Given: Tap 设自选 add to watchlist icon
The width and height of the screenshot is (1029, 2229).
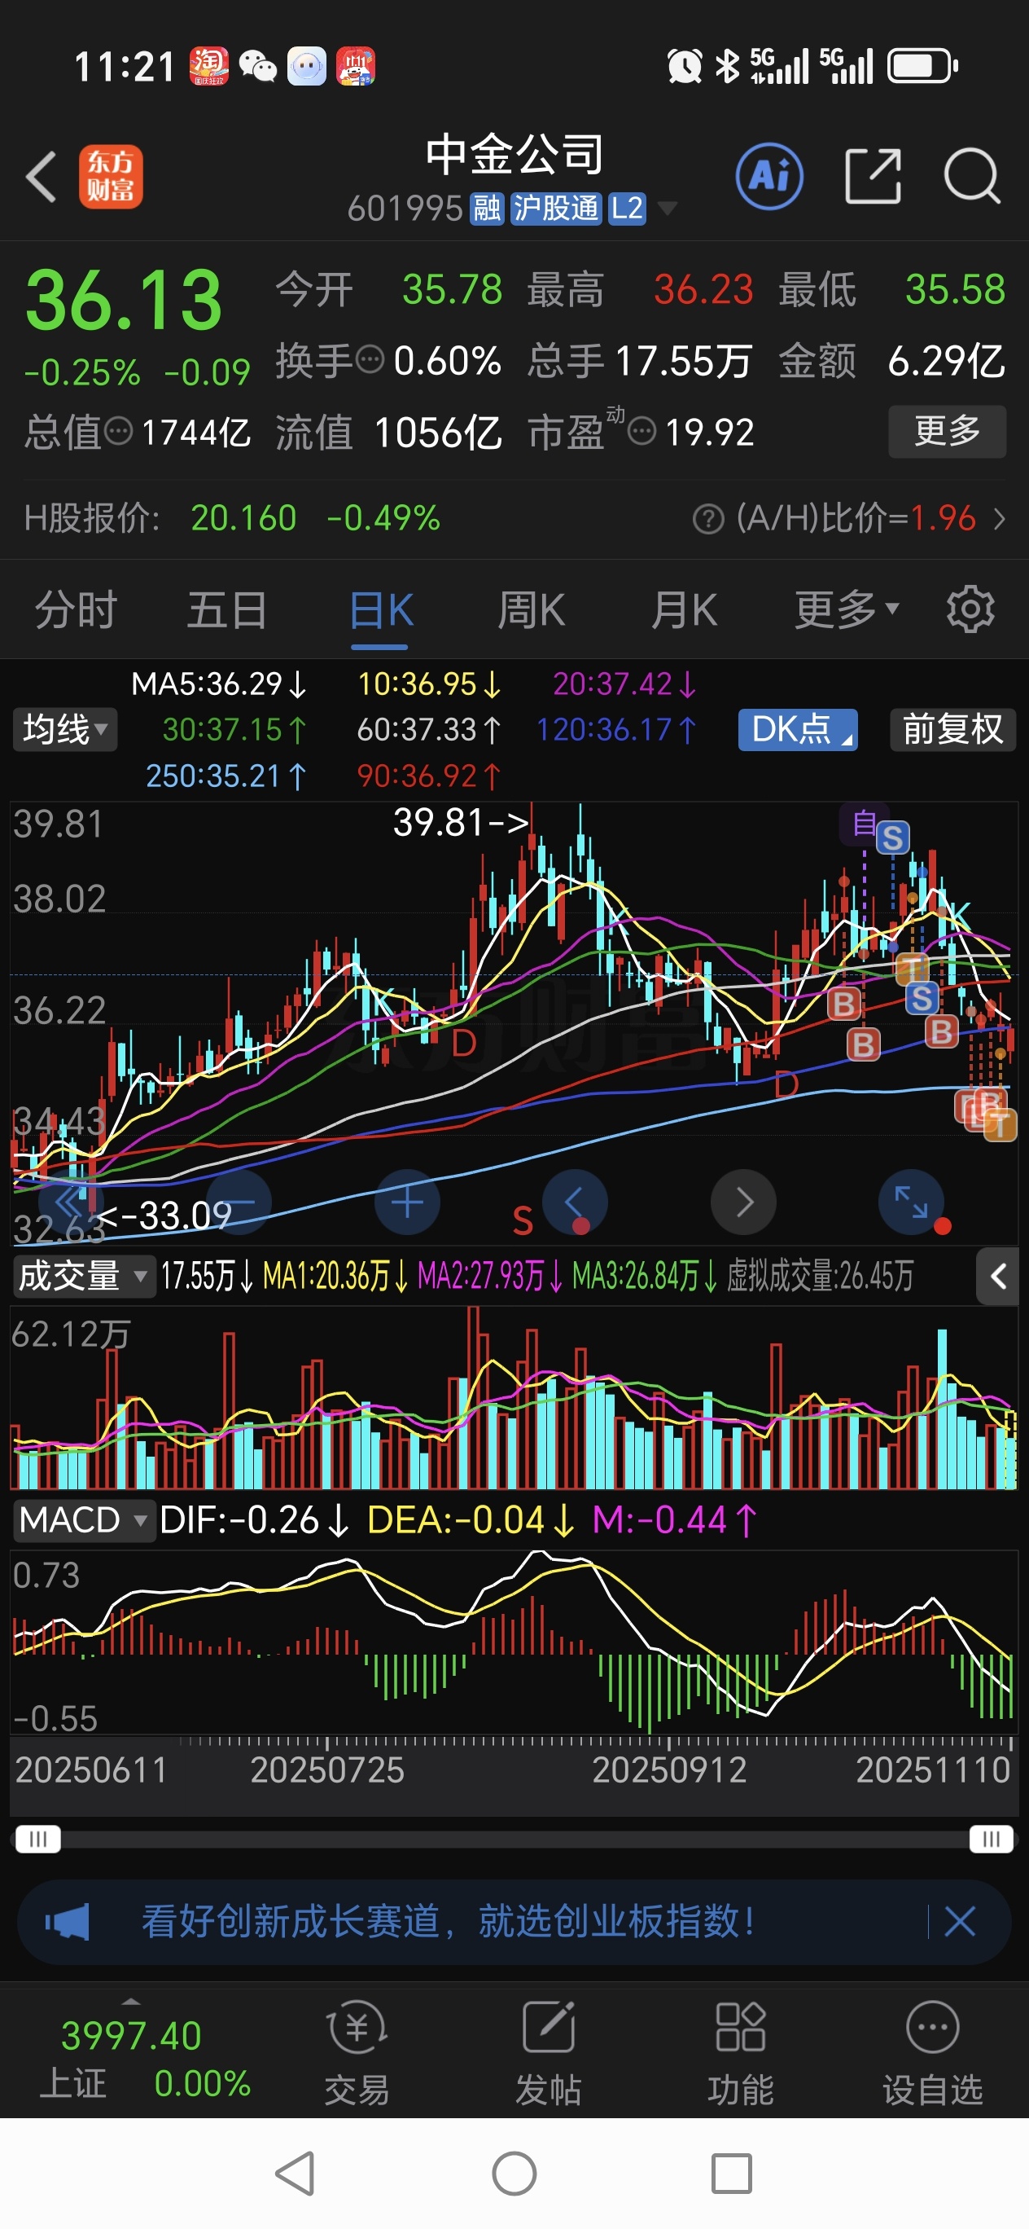Looking at the screenshot, I should coord(932,2053).
